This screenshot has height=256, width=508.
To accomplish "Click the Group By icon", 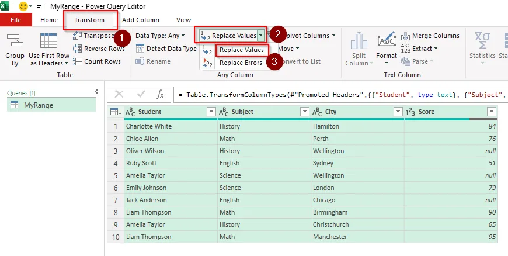I will 15,40.
